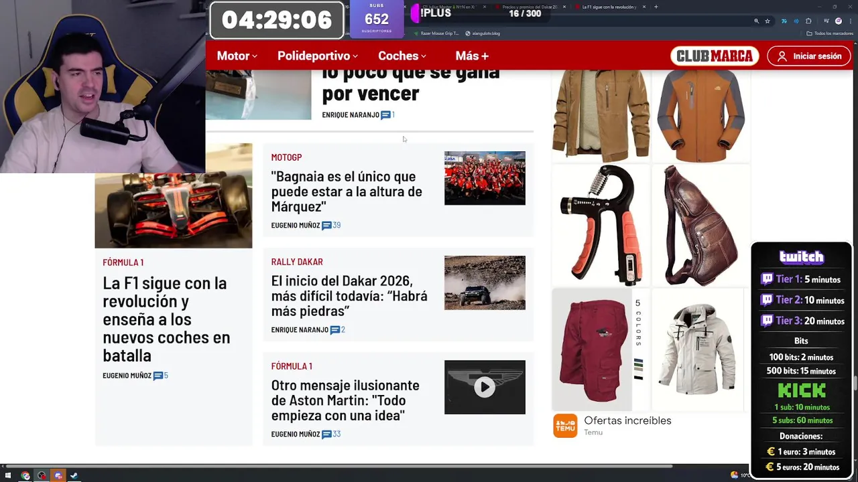Click the Temu logo icon
Screen dimensions: 858x482
[565, 426]
